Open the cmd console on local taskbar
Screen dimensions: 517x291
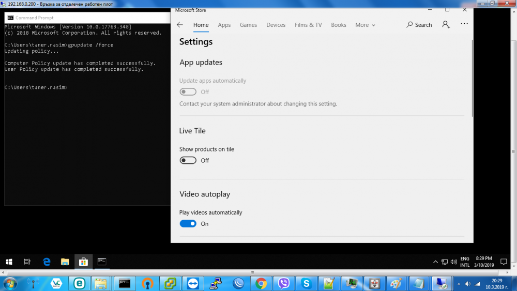124,283
